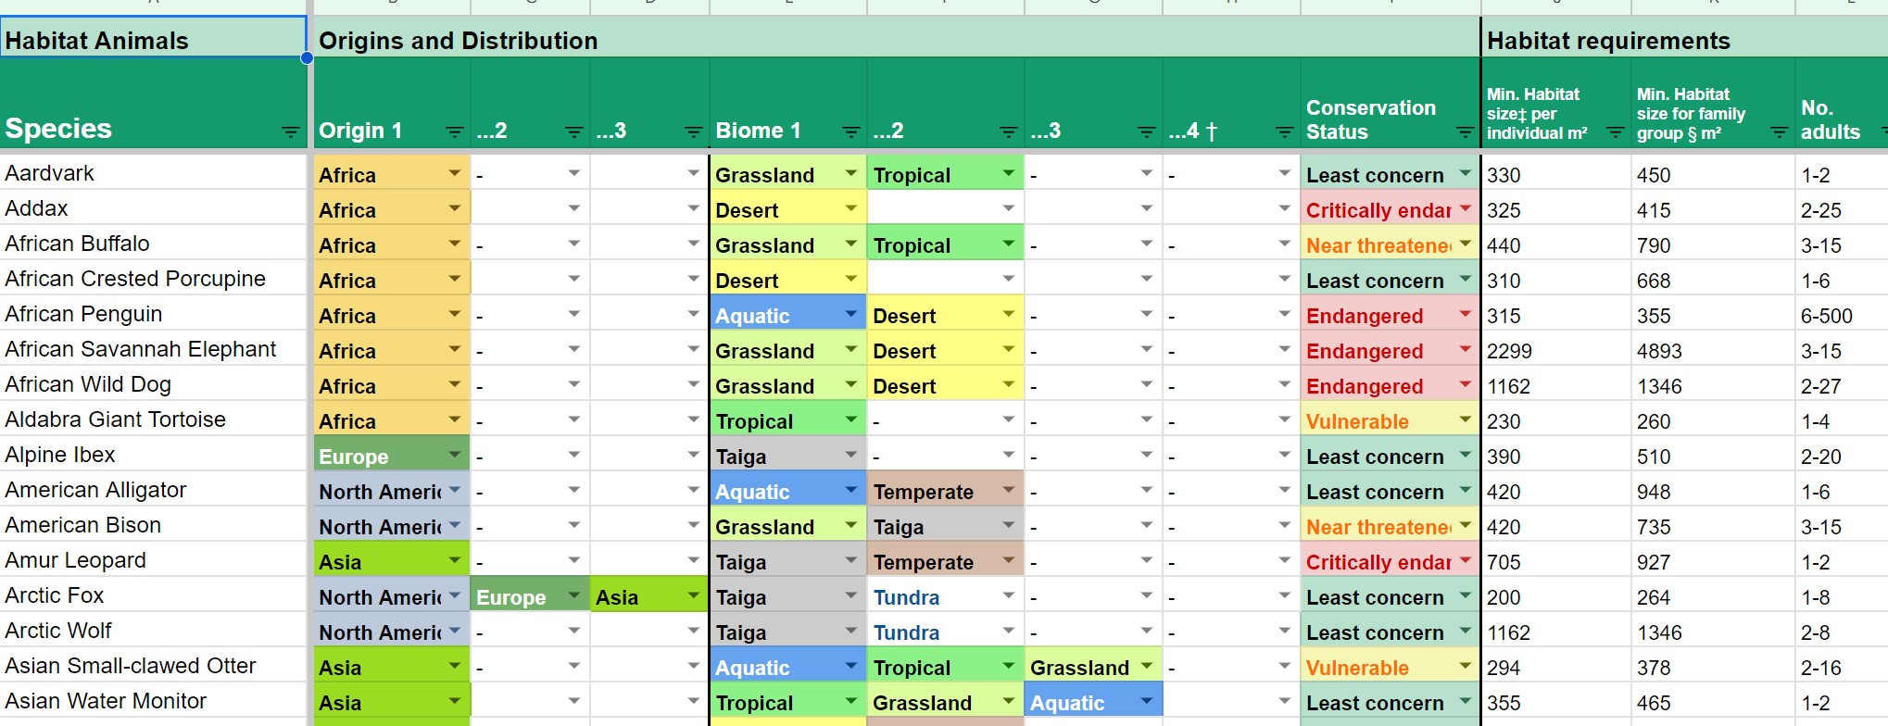Expand African Penguin Aquatic biome dropdown
The image size is (1888, 726).
(x=851, y=314)
